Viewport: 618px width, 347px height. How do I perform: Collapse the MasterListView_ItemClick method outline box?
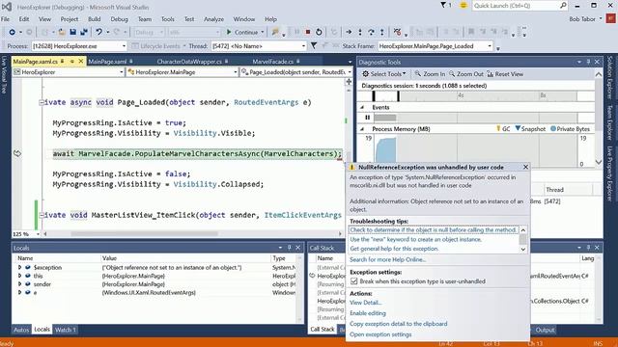42,215
